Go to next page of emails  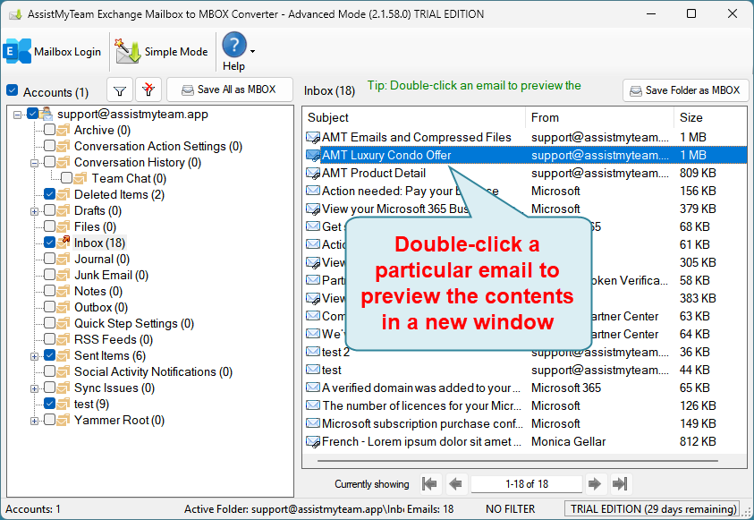[595, 484]
